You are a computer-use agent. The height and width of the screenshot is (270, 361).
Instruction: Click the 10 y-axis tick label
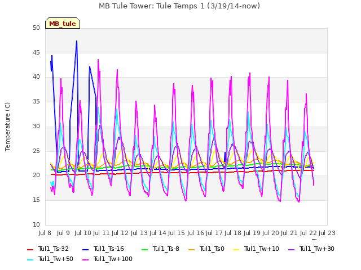[36, 224]
